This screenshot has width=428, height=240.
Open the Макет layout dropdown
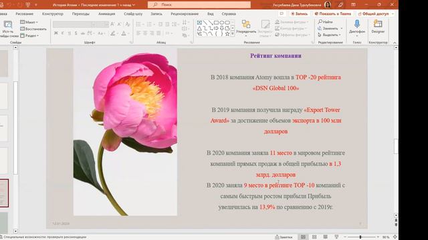pos(29,22)
